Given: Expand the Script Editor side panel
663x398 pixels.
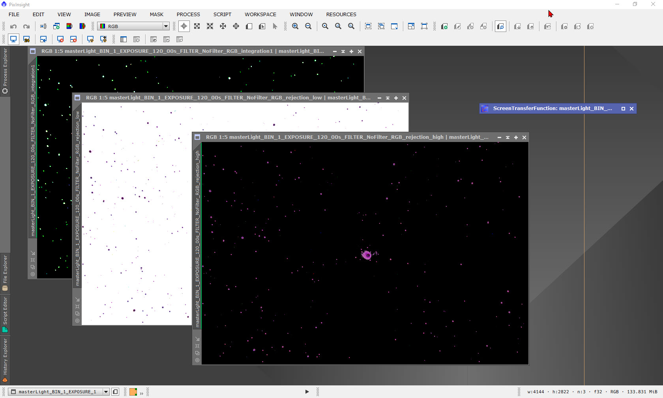Looking at the screenshot, I should (5, 314).
